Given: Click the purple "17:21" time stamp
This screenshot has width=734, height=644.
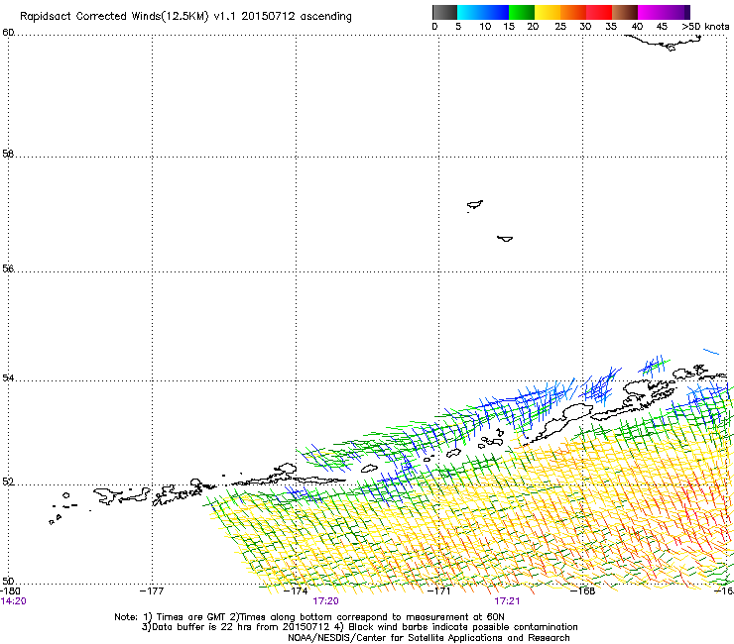Looking at the screenshot, I should [x=507, y=601].
